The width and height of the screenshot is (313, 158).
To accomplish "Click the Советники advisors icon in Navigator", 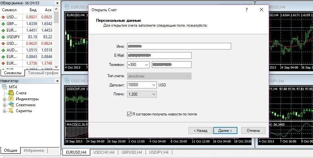I will 11,105.
